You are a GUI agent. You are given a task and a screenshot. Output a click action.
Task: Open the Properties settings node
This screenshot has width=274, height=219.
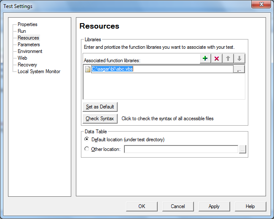coord(27,24)
